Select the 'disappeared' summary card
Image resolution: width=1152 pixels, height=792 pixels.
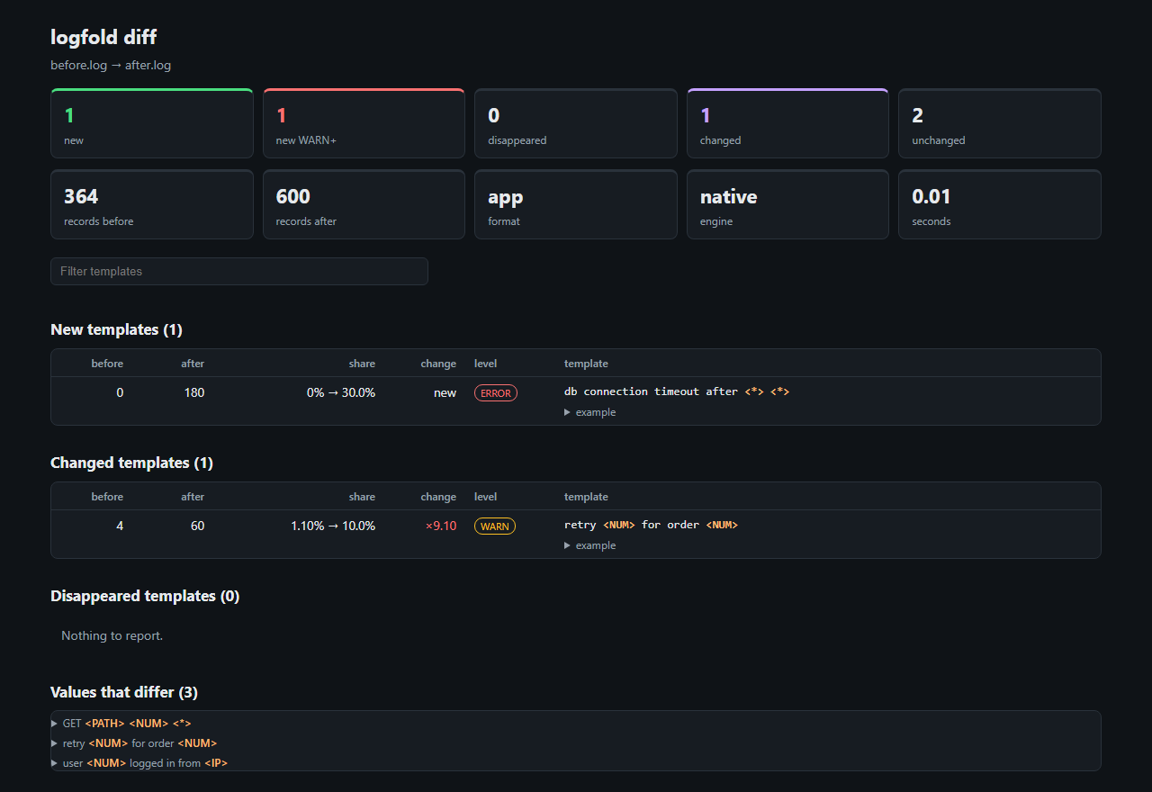coord(576,123)
